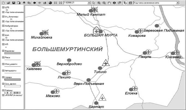186x110 pixels.
Task: Select the Identify info tool
Action: tap(114, 3)
